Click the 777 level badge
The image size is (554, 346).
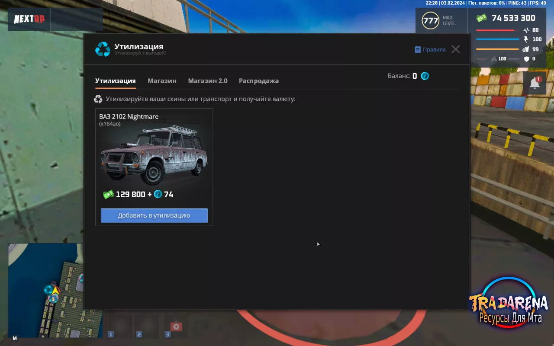click(x=430, y=20)
